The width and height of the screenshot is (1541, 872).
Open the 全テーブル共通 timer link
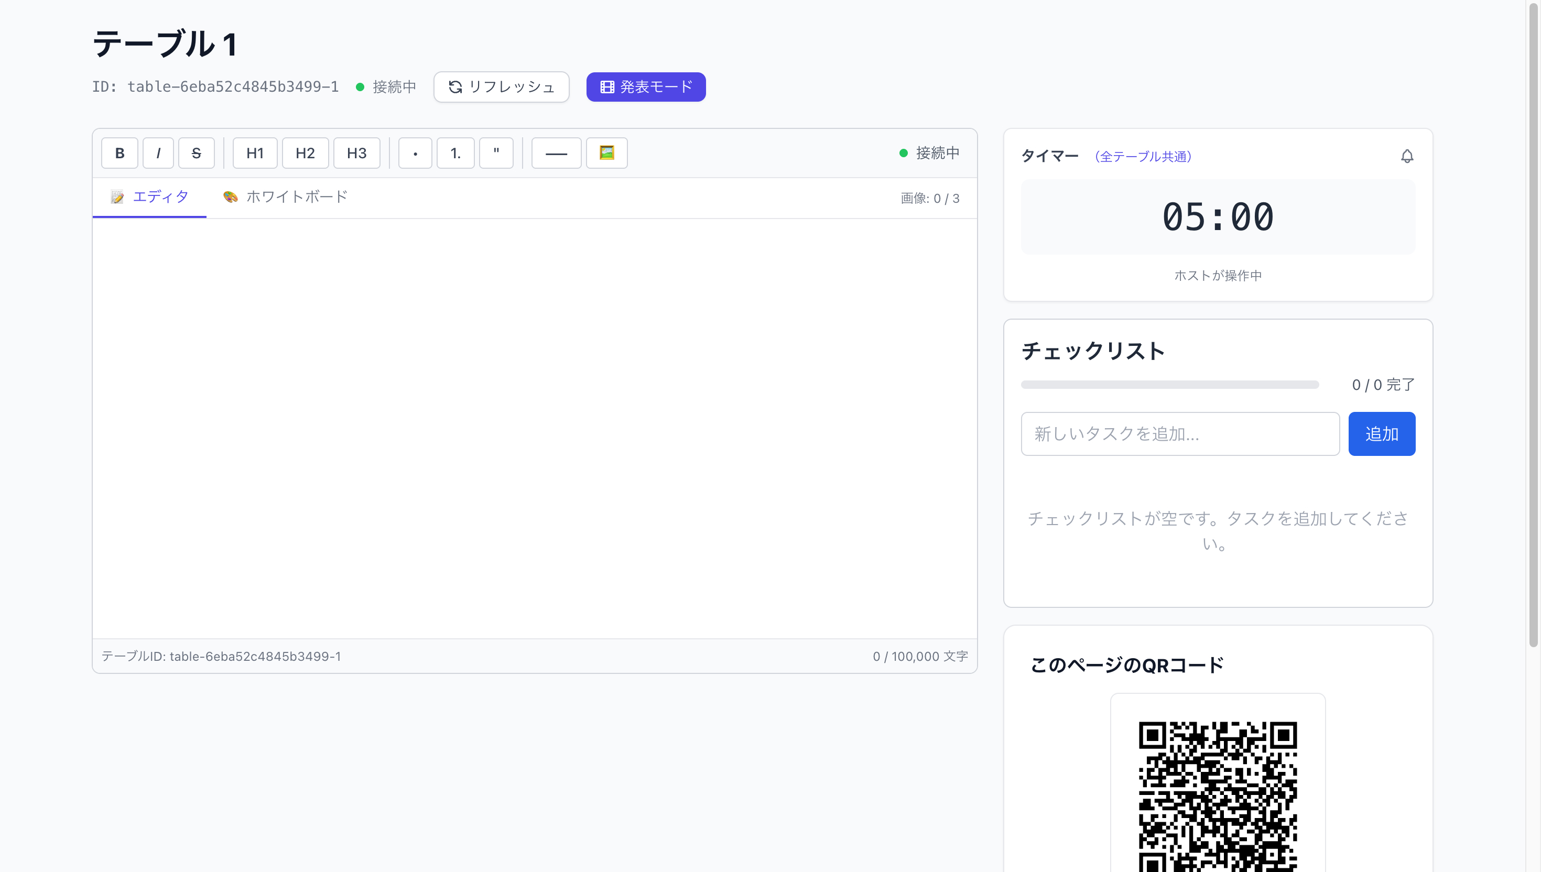(x=1143, y=157)
